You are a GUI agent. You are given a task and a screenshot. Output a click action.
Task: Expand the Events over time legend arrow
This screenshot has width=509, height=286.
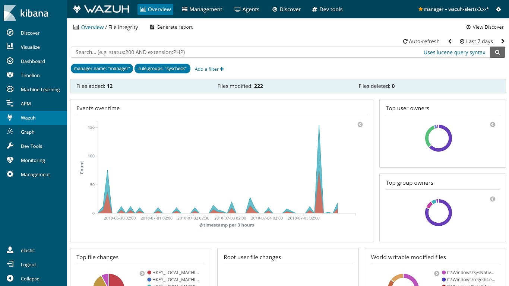(360, 124)
